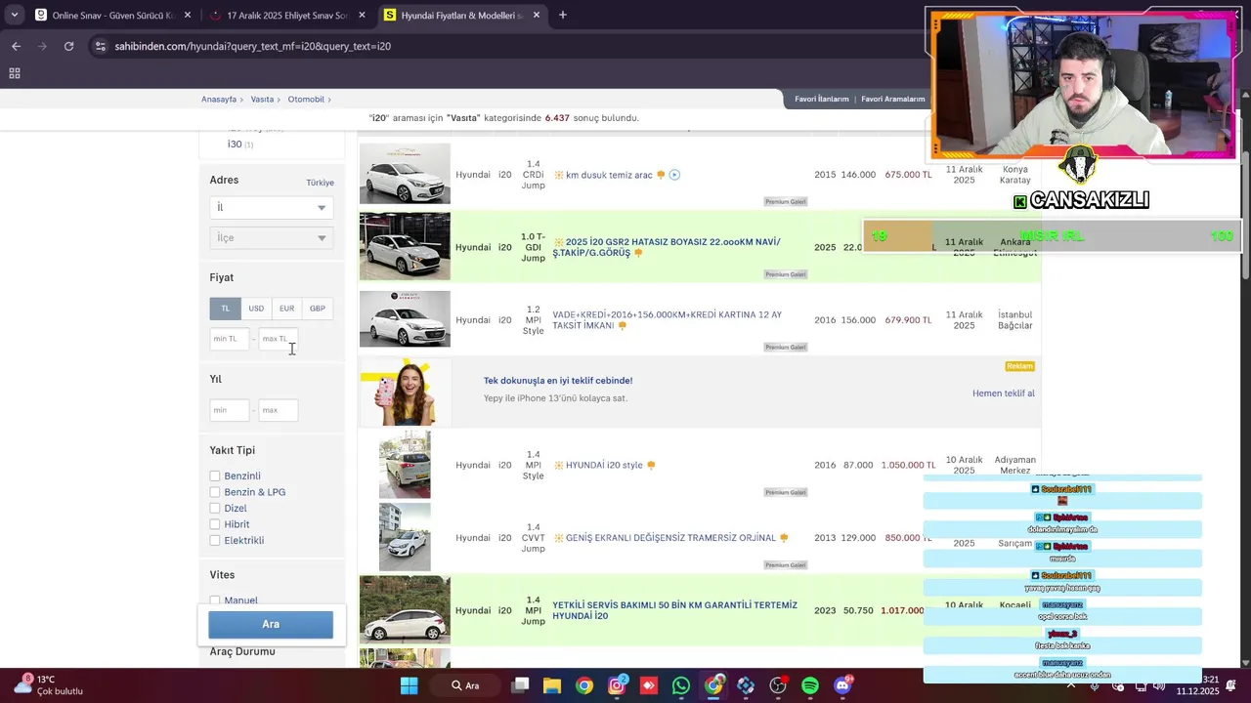
Task: Click Hemen teklif al ad link
Action: (x=1003, y=393)
